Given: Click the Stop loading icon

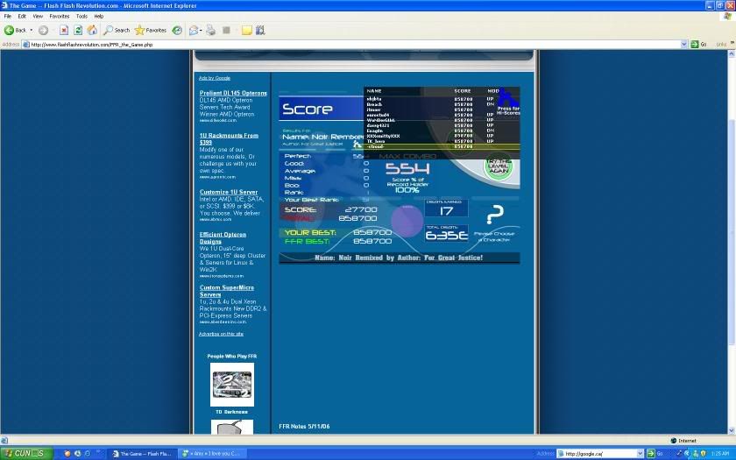Looking at the screenshot, I should point(64,30).
